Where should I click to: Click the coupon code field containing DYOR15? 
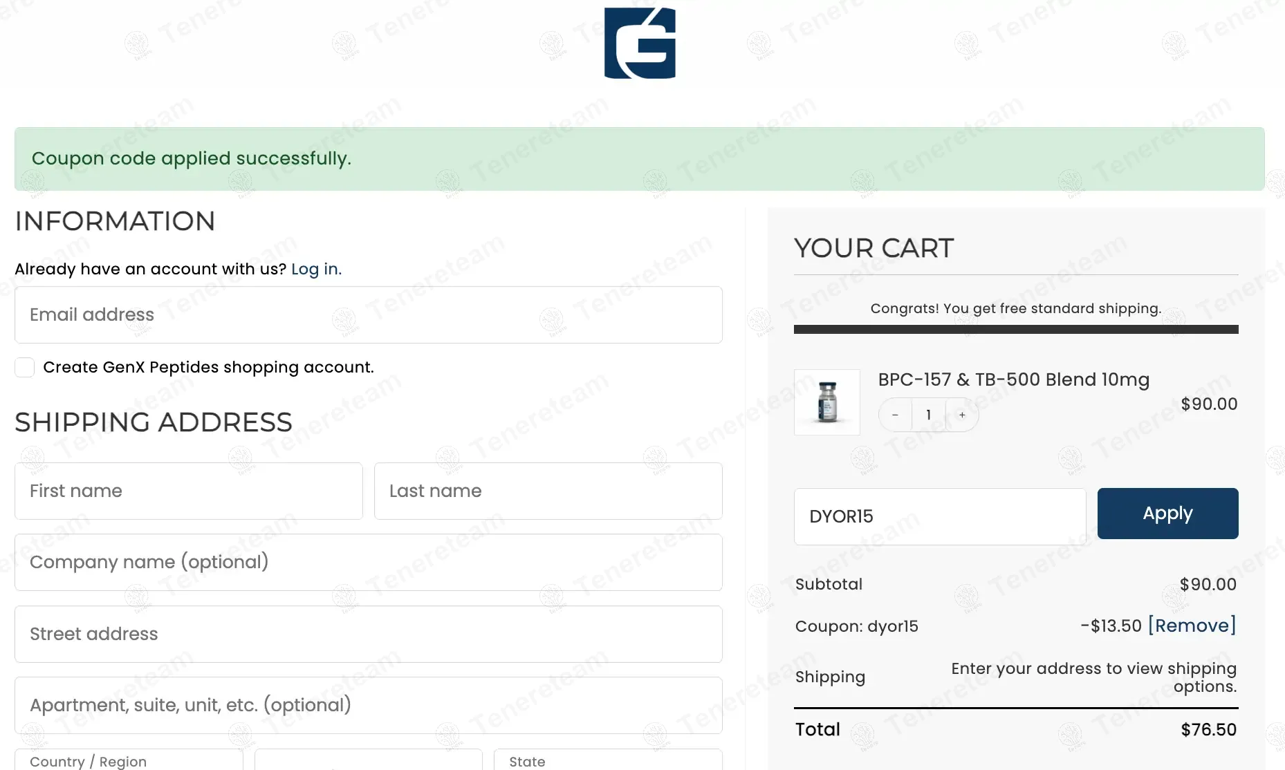pos(939,517)
